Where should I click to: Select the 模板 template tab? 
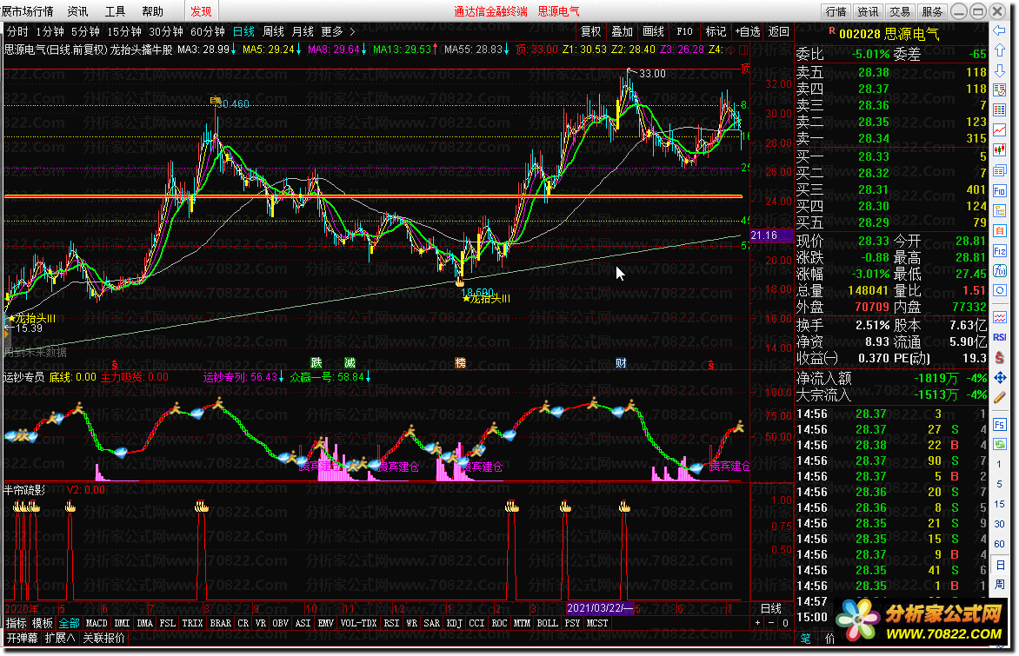(x=43, y=623)
